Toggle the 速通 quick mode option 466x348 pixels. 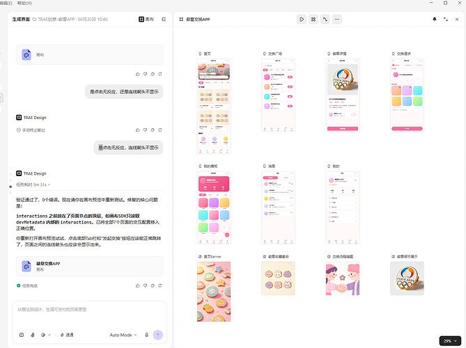[x=67, y=335]
